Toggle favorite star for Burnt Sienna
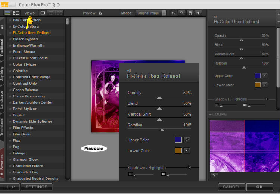The width and height of the screenshot is (280, 194). click(10, 52)
